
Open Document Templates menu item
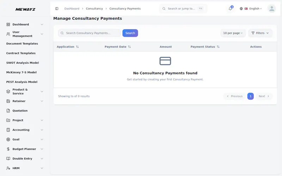pyautogui.click(x=22, y=44)
